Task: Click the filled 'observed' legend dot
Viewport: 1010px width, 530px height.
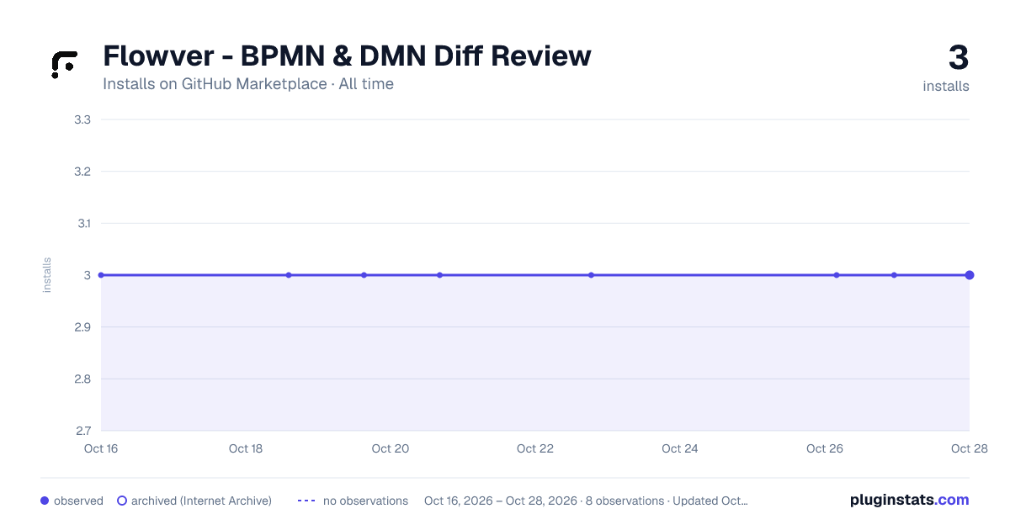Action: pyautogui.click(x=45, y=501)
